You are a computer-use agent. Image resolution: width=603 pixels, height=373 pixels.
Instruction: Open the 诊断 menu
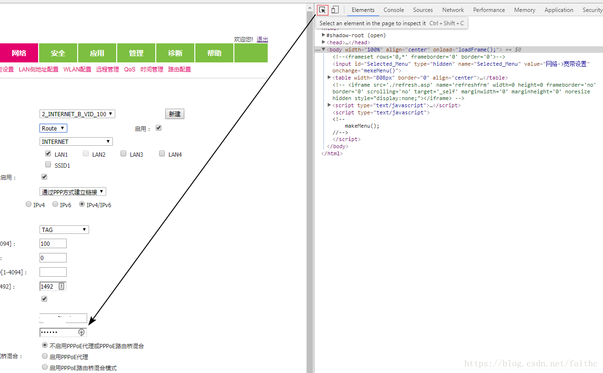pyautogui.click(x=175, y=53)
